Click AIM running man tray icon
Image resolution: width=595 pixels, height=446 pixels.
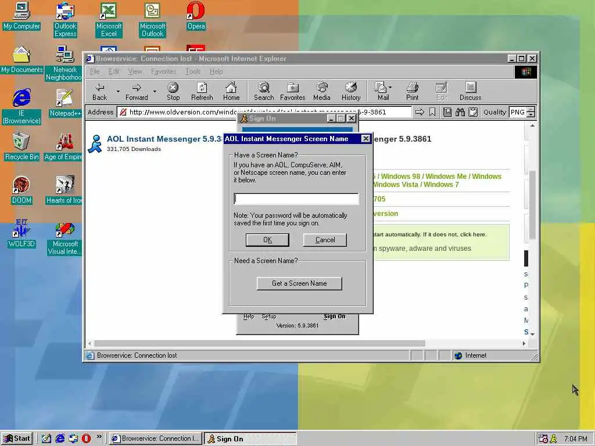[553, 439]
